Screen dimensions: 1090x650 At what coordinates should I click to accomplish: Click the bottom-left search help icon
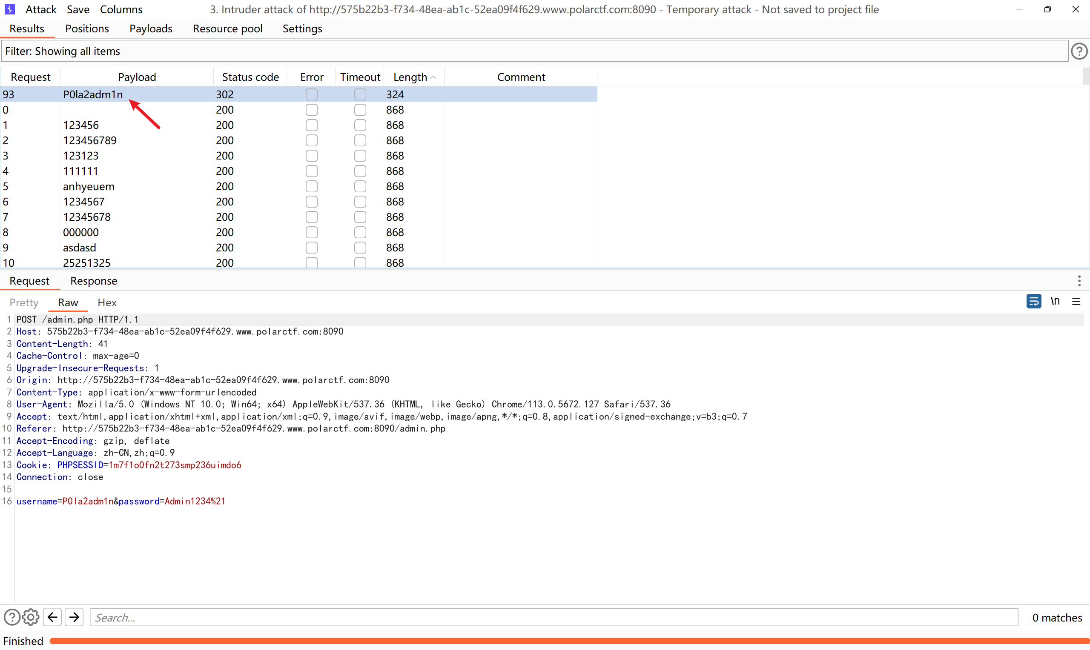12,617
